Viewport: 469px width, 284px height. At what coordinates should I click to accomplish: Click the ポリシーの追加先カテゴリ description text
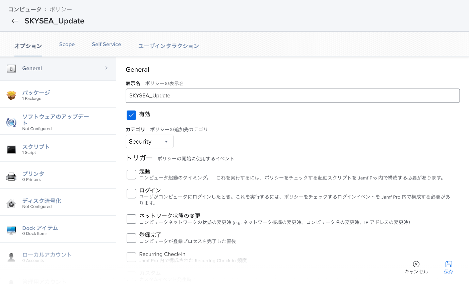tap(179, 129)
